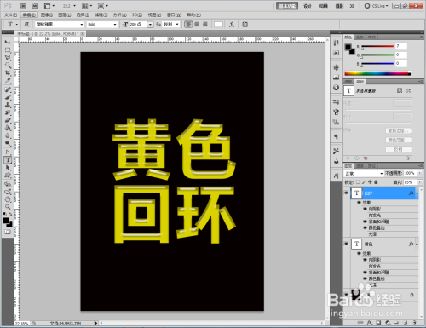Toggle 颜色叠加 effect on the top text layer

(366, 227)
